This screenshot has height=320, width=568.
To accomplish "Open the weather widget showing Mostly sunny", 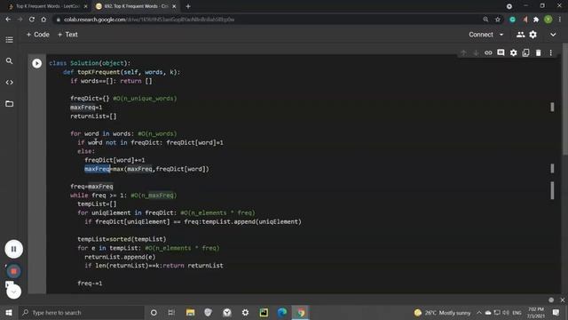I will click(x=443, y=313).
